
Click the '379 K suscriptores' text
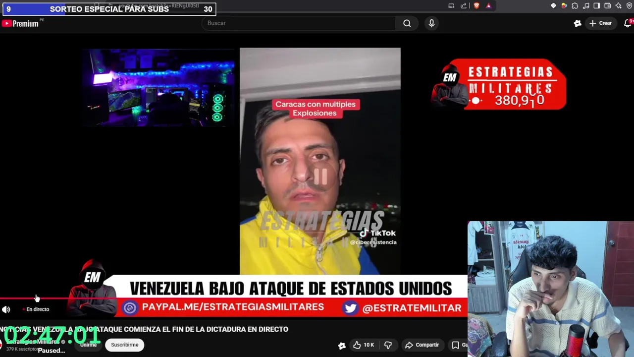click(x=22, y=349)
